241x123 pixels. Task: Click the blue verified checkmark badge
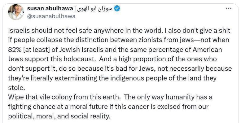point(117,9)
